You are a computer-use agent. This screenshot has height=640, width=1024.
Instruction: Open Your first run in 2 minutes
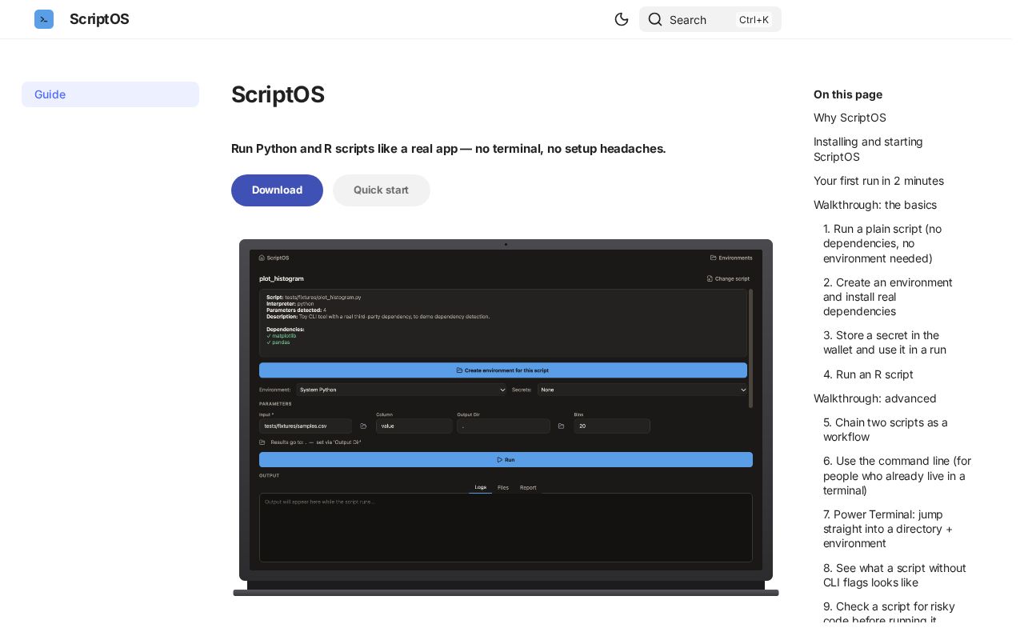click(x=878, y=181)
